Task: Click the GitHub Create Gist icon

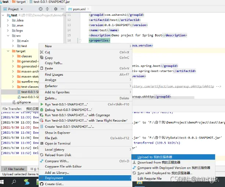Action: tap(42, 184)
